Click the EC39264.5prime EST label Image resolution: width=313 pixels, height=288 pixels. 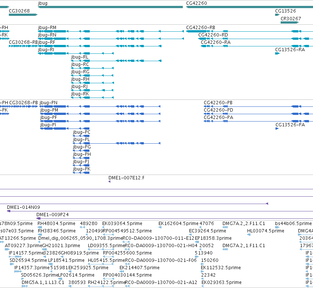(207, 231)
